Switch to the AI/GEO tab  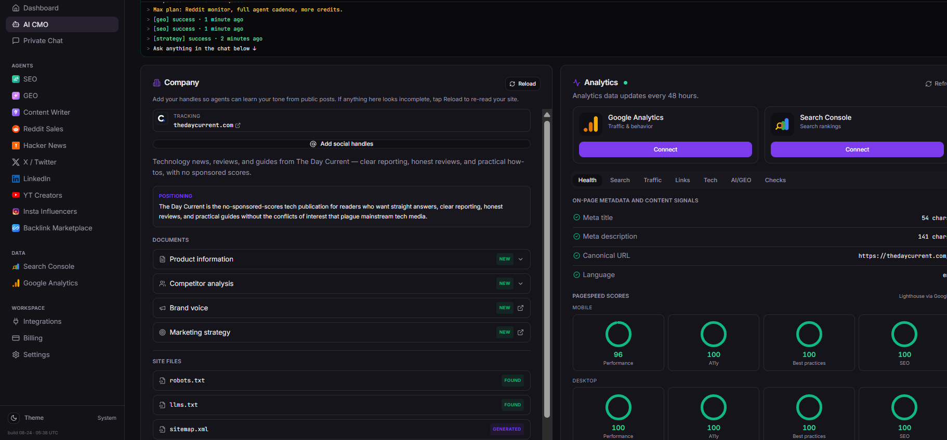pos(741,180)
